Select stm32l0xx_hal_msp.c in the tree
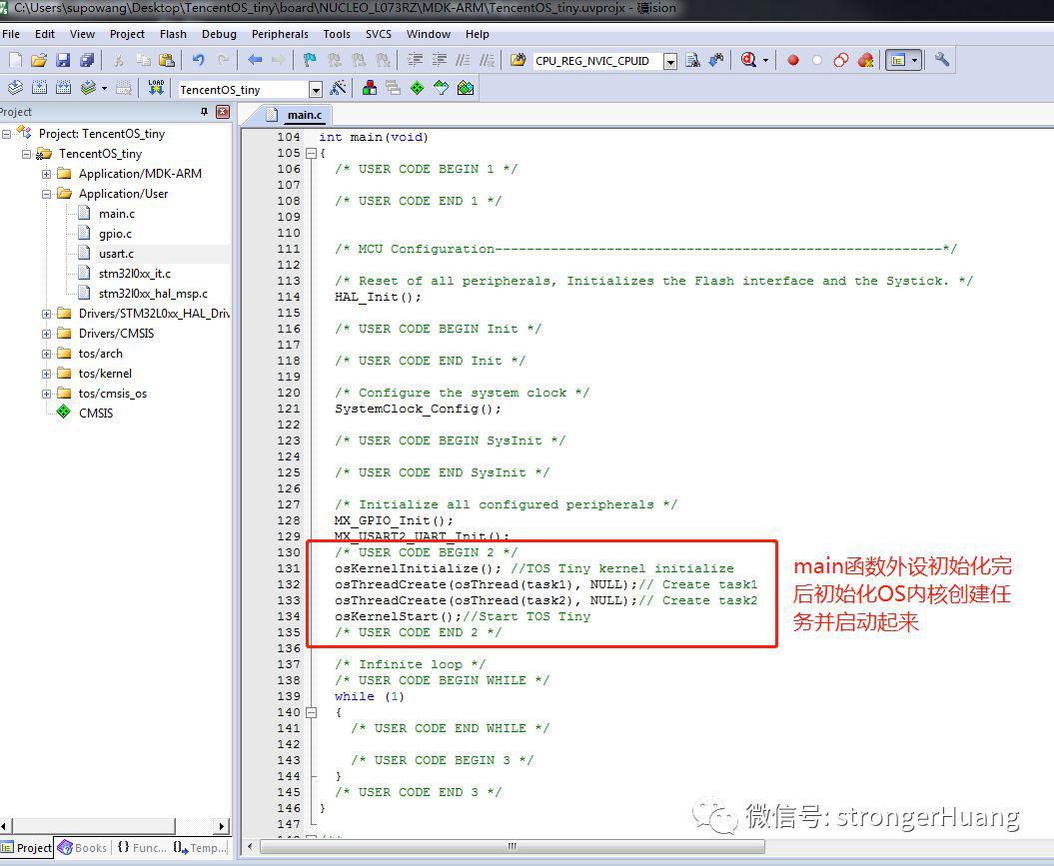 [153, 294]
